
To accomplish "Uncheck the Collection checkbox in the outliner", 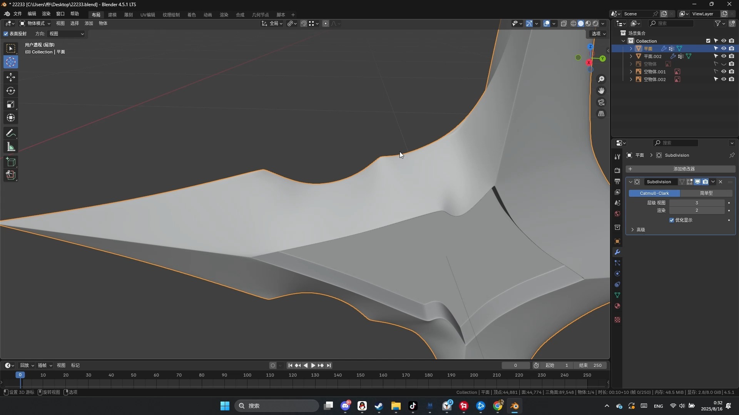I will [x=708, y=41].
